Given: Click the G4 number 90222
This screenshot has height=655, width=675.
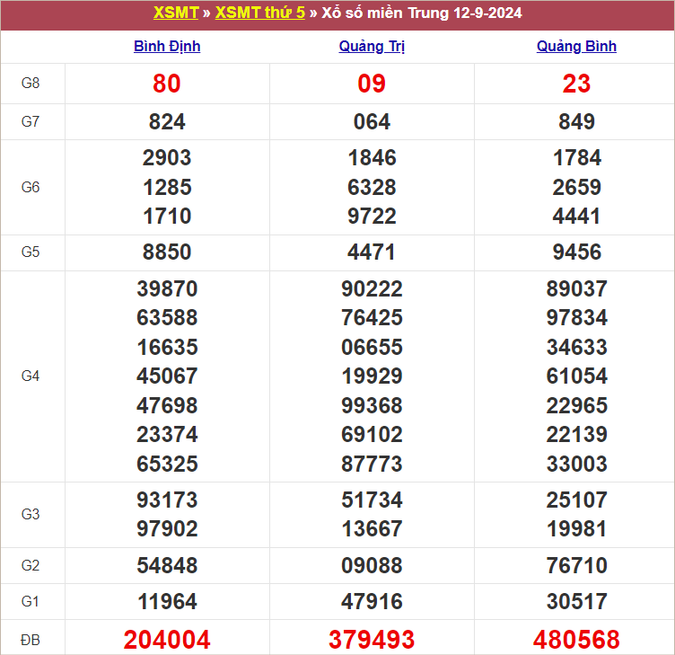Looking at the screenshot, I should (x=372, y=288).
